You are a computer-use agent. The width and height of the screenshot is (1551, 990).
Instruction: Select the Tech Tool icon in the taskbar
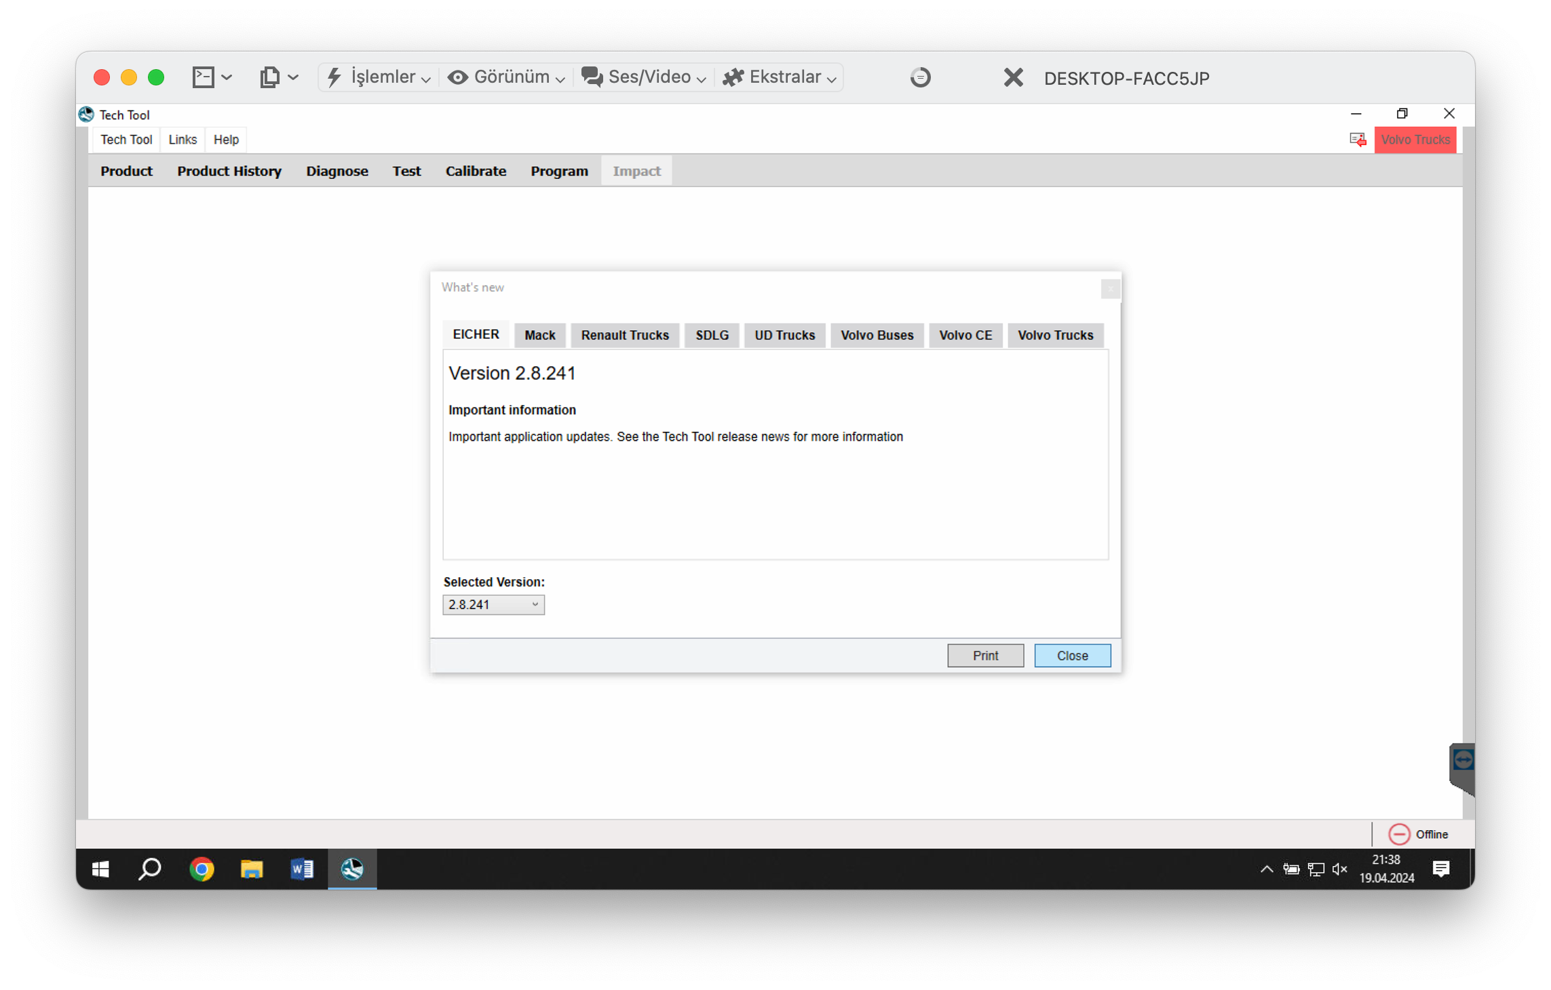coord(351,869)
